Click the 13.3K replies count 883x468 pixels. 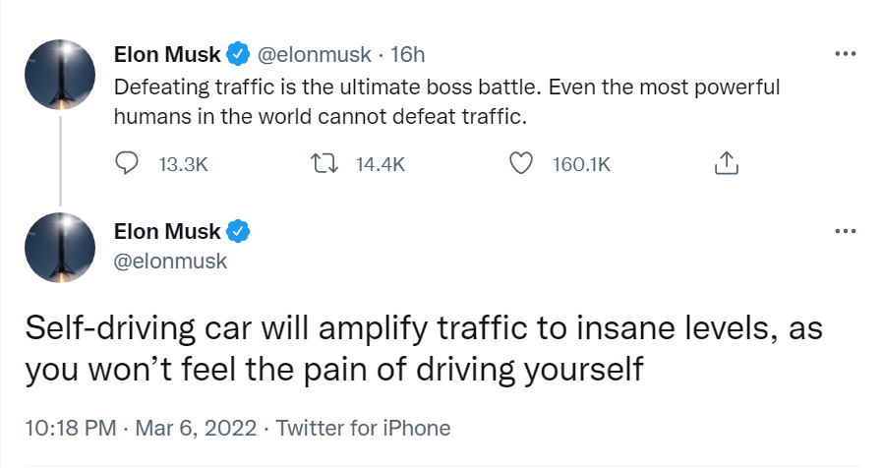[183, 164]
